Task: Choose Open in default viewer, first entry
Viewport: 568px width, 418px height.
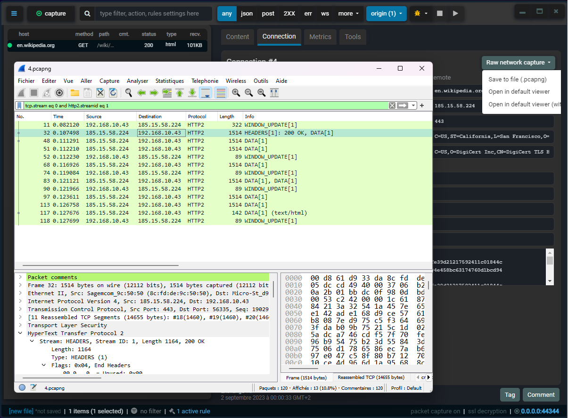Action: [x=519, y=92]
